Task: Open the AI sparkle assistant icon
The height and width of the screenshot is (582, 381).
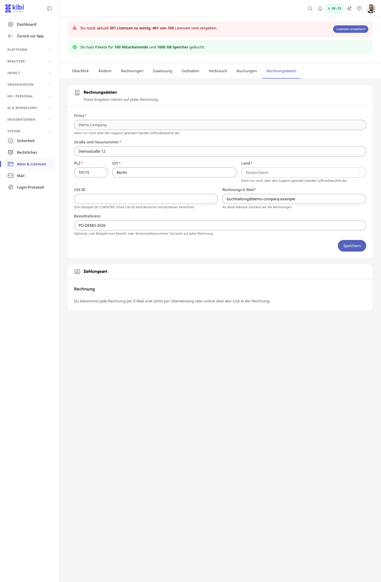Action: pyautogui.click(x=349, y=8)
